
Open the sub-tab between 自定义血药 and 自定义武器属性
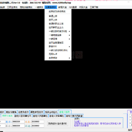[x=23, y=116]
